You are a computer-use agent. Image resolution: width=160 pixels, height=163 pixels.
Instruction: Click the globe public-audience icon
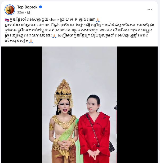(29, 12)
